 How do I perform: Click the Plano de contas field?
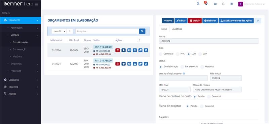[217, 89]
